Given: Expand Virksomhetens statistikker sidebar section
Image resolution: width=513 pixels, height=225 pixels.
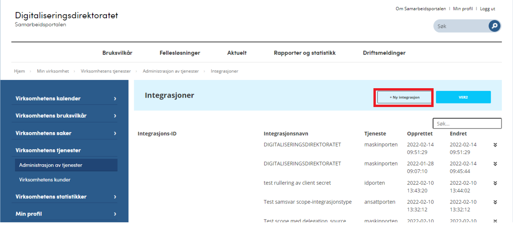Looking at the screenshot, I should [115, 197].
